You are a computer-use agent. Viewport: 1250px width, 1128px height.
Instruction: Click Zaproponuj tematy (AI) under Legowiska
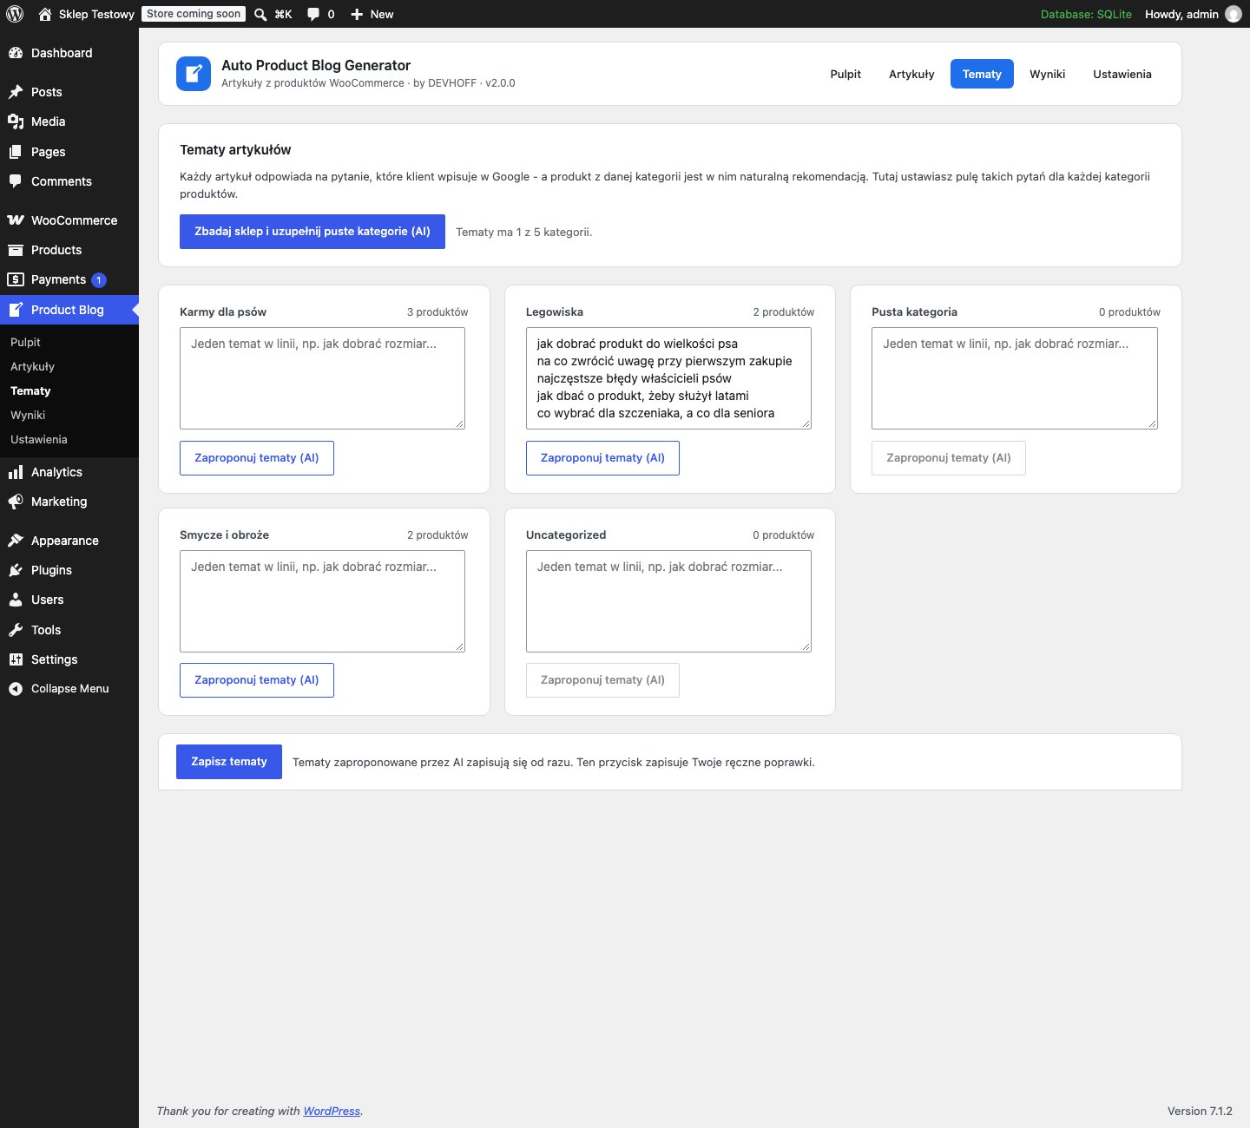(602, 458)
